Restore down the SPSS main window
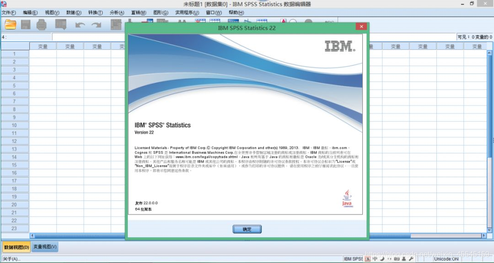This screenshot has width=494, height=263. click(472, 4)
